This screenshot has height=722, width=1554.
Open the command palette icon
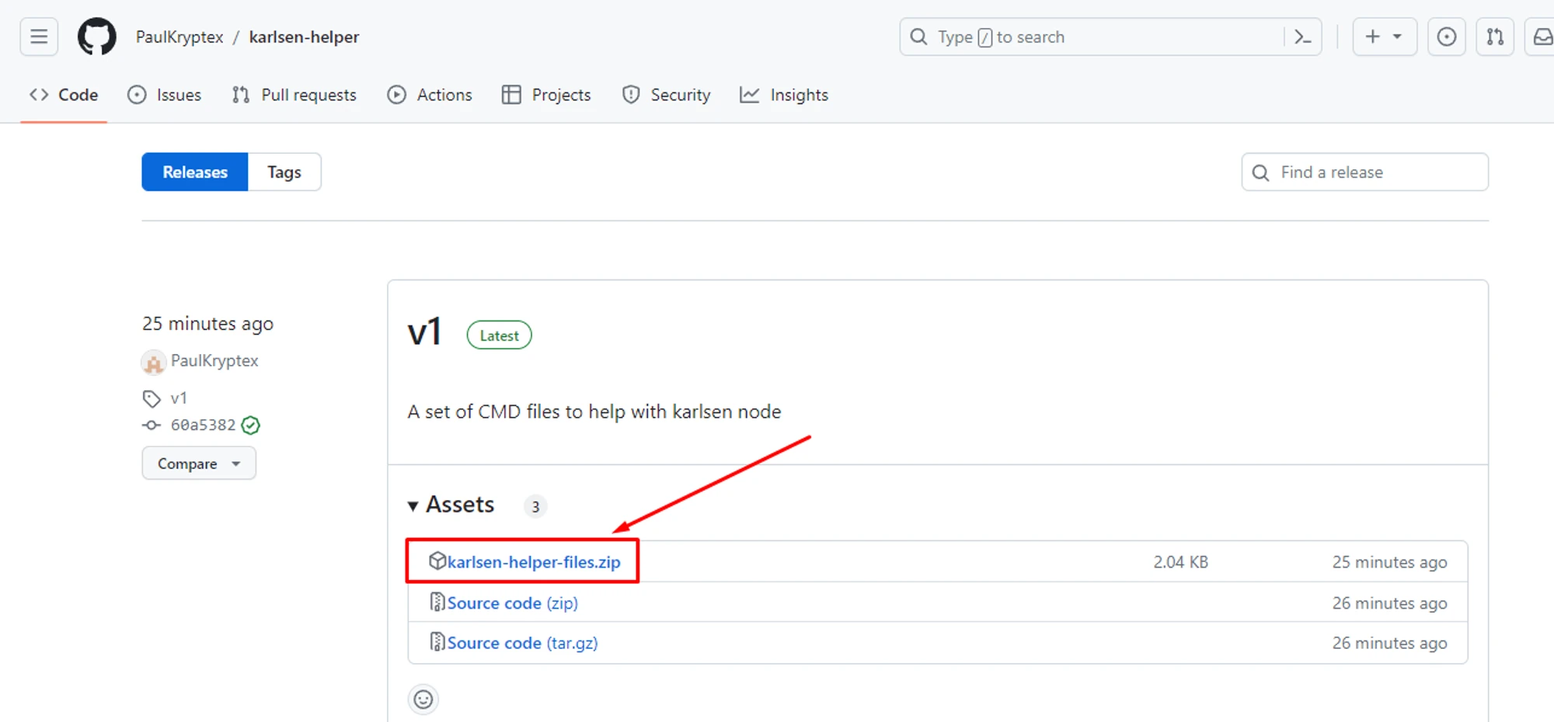coord(1302,36)
